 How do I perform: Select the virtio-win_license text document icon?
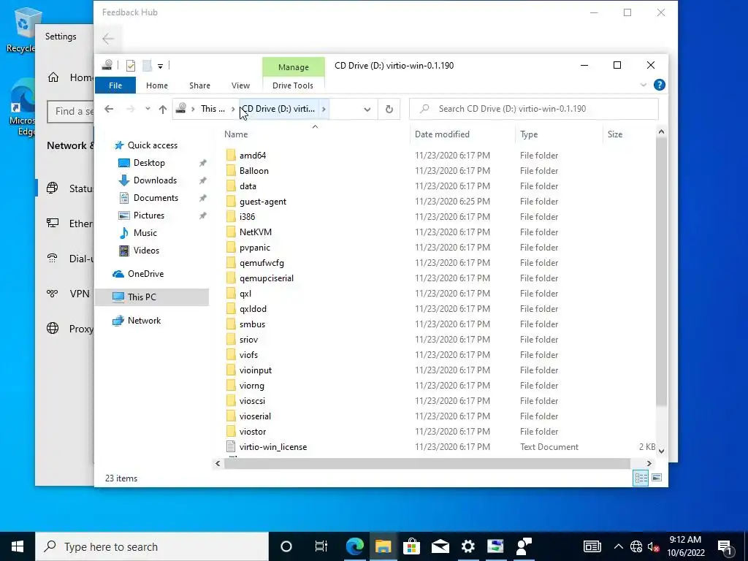point(231,446)
